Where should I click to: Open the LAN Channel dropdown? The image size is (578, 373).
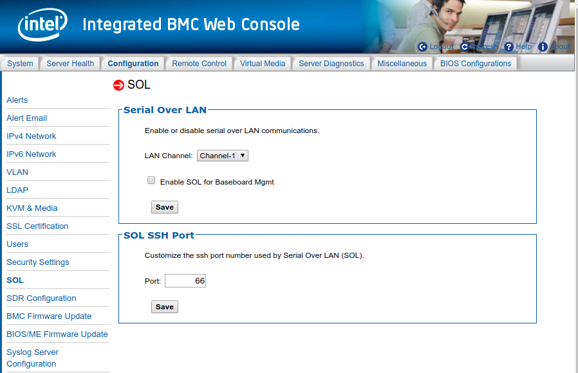coord(222,155)
